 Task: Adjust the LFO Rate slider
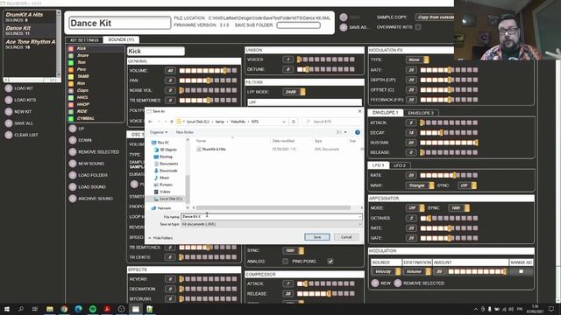(449, 175)
